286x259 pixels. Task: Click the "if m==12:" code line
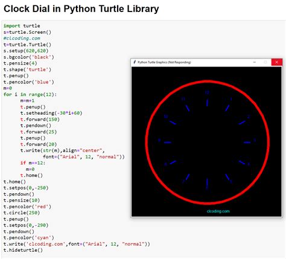click(x=33, y=163)
